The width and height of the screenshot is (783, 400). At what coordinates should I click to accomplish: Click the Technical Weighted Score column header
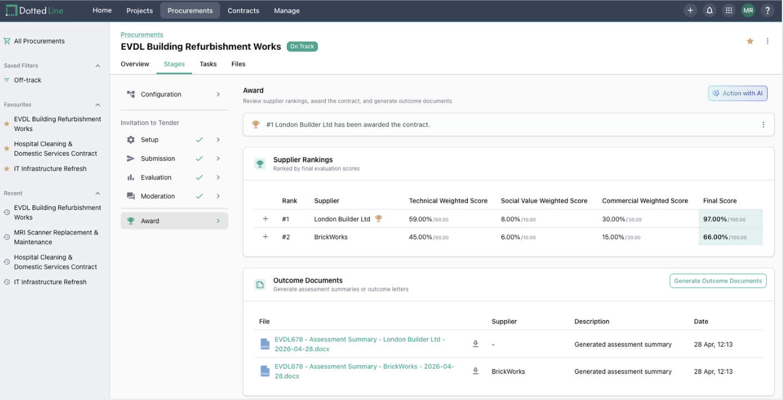(448, 201)
